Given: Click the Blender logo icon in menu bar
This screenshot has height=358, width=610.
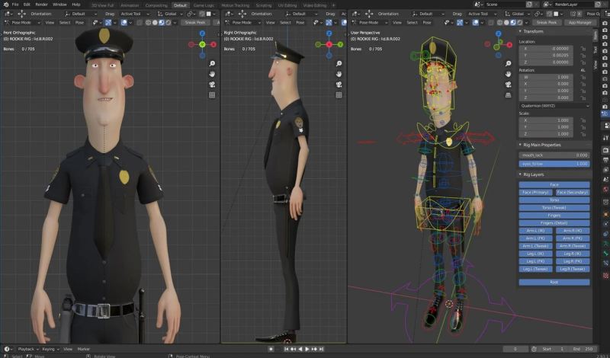Looking at the screenshot, I should click(x=5, y=5).
